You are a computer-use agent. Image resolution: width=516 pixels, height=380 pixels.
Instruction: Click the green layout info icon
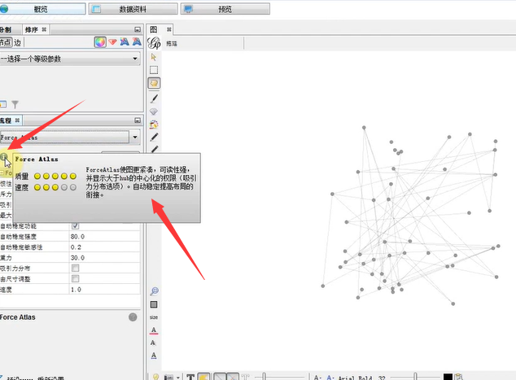coord(3,157)
